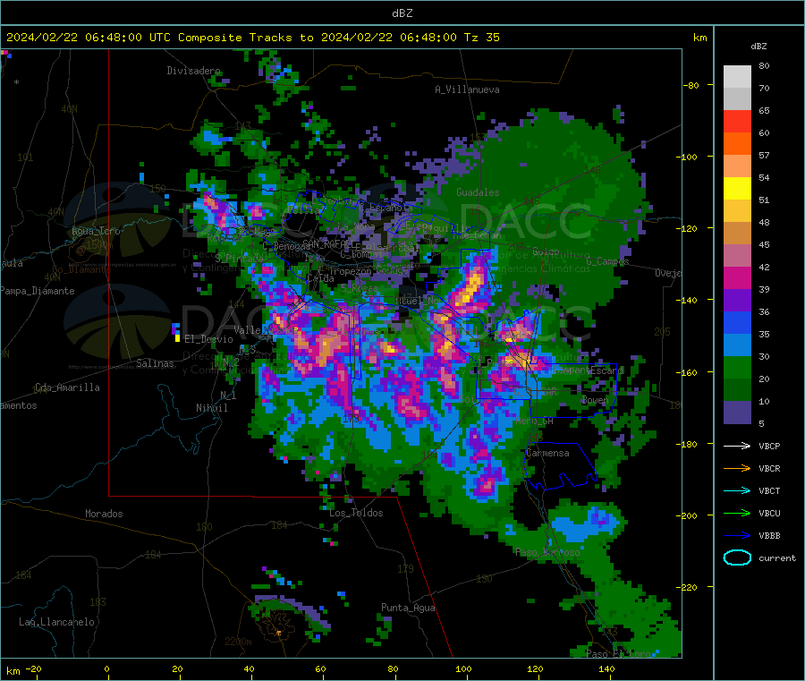Select the orange 57-60 dBZ color swatch

point(737,144)
